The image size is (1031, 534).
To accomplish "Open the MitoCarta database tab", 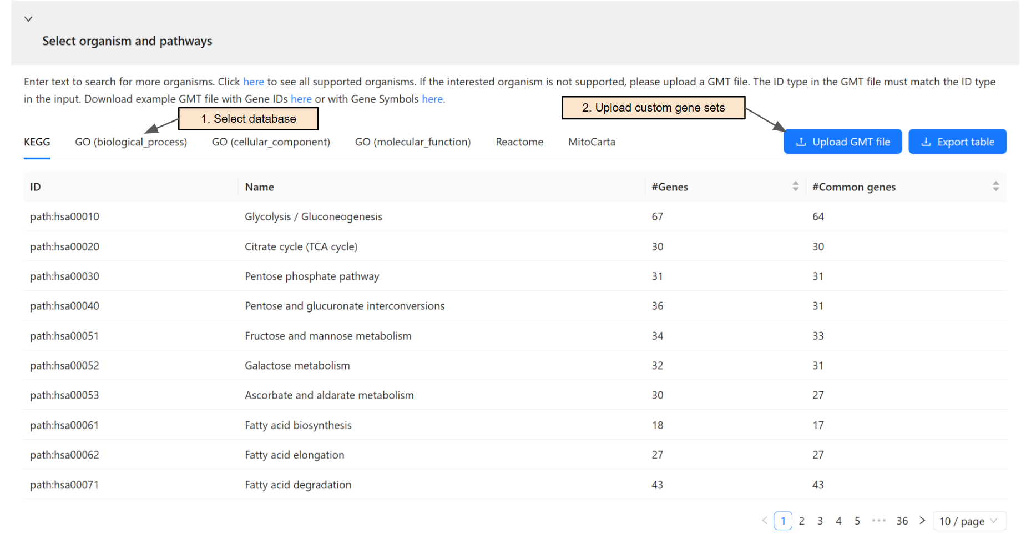I will click(x=592, y=142).
